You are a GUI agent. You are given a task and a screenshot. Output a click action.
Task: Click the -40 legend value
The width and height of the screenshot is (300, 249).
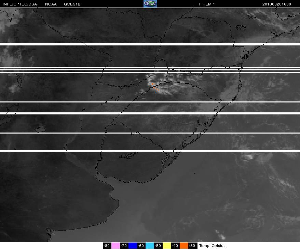(175, 246)
